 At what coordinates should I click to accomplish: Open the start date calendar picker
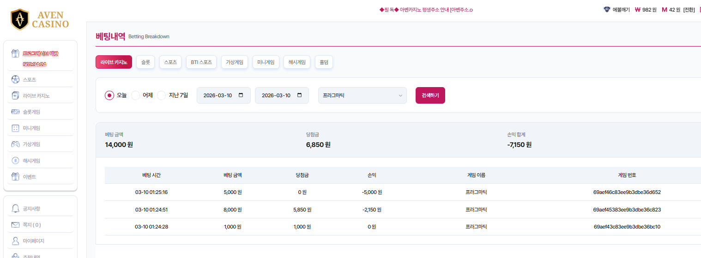pos(241,95)
